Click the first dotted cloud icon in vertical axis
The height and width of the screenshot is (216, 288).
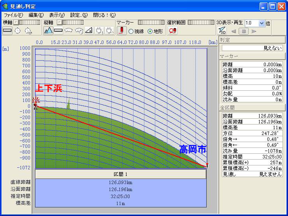pos(68,30)
